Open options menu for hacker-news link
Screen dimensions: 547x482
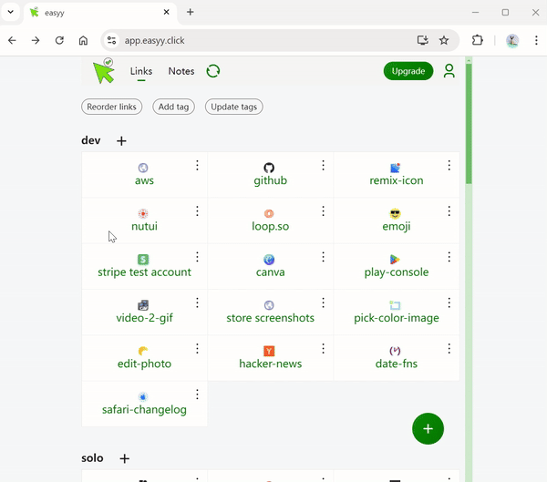tap(323, 348)
